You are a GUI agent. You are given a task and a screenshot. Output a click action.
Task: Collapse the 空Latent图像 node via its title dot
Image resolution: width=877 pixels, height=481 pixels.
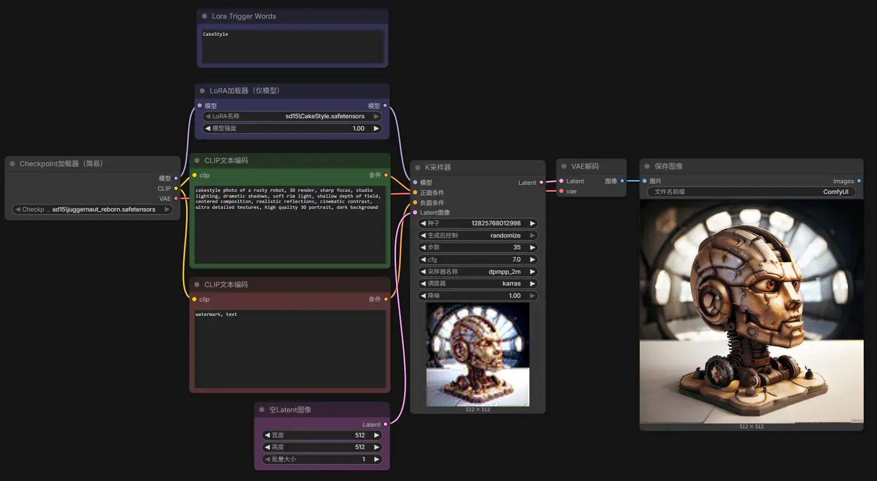click(262, 410)
